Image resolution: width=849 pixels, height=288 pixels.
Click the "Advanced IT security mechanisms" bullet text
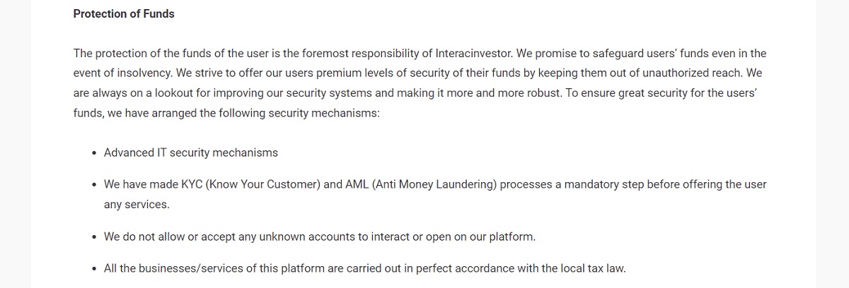(191, 152)
